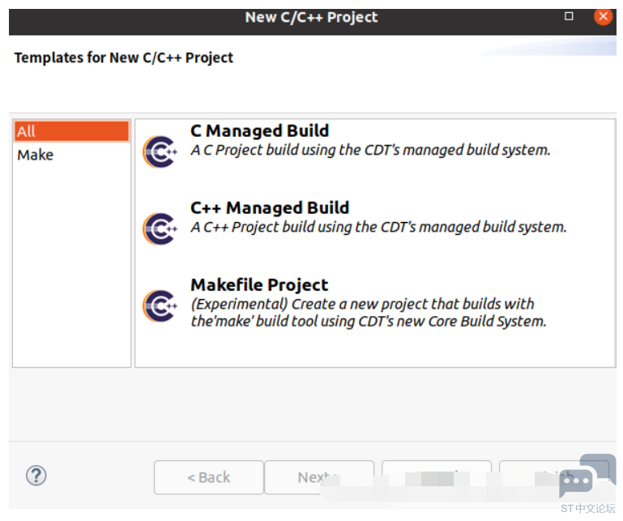This screenshot has width=623, height=521.
Task: Click the "New C/C++ Project" title bar text
Action: point(311,17)
